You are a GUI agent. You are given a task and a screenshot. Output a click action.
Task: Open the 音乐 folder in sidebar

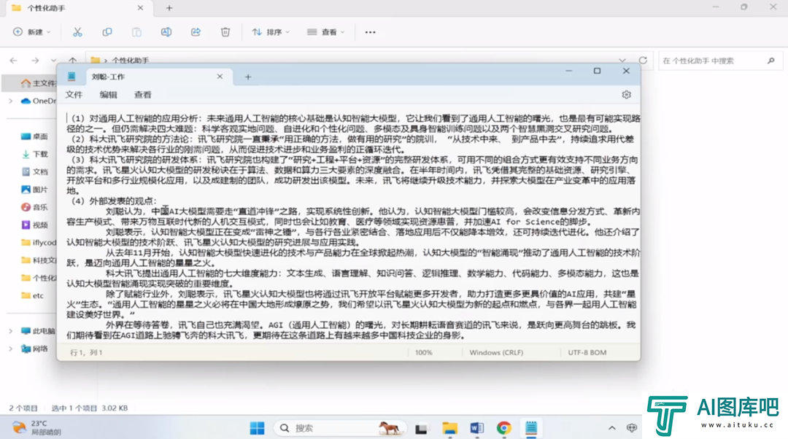point(35,207)
